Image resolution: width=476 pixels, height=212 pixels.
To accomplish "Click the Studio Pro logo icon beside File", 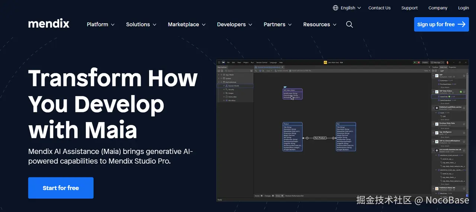I will [223, 62].
